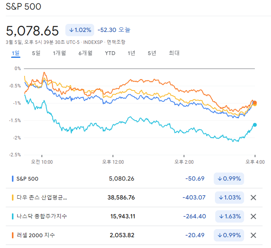Click the 5,080.26 value in S&P 500 row
Screen dimensions: 271x248
[121, 179]
